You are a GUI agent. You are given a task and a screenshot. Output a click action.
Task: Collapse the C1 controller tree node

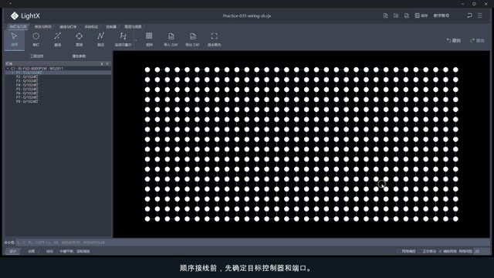[x=8, y=68]
